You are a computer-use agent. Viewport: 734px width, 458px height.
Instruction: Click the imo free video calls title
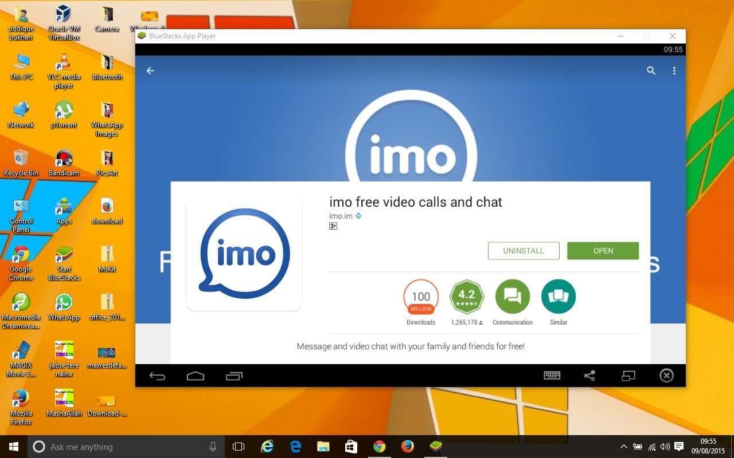tap(416, 202)
